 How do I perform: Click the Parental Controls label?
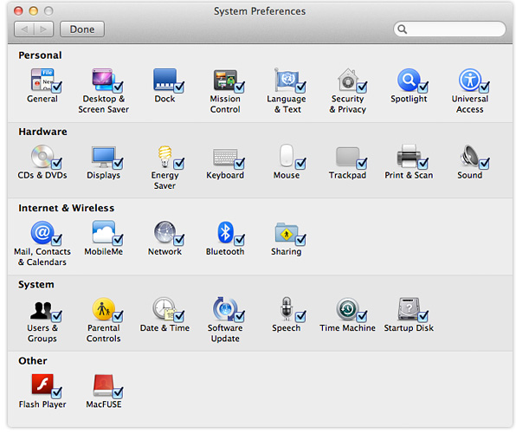coord(103,333)
